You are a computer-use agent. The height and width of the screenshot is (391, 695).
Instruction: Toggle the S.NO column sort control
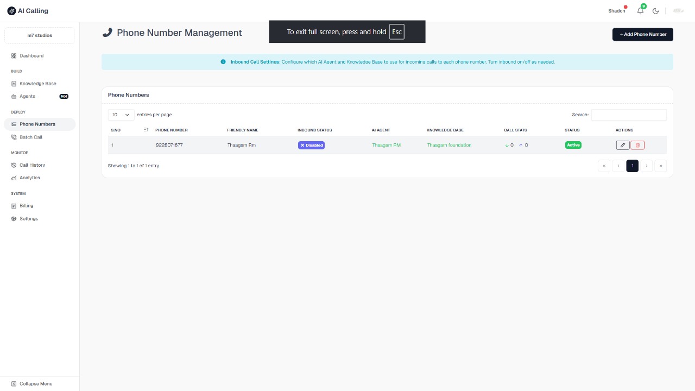pyautogui.click(x=146, y=130)
